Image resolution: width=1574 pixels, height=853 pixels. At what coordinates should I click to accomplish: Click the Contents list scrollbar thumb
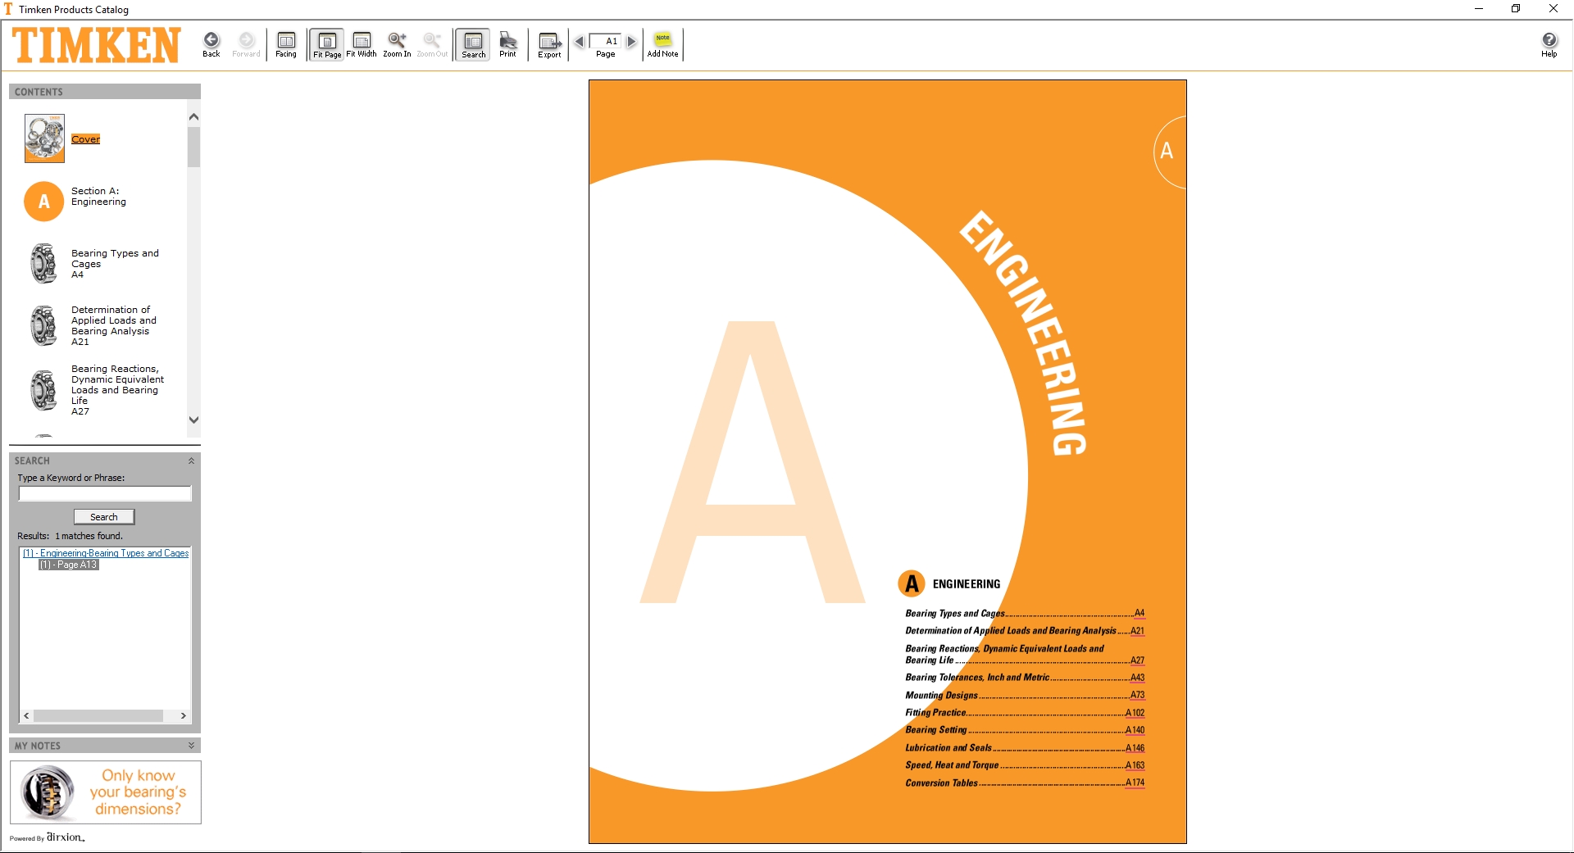pos(193,147)
